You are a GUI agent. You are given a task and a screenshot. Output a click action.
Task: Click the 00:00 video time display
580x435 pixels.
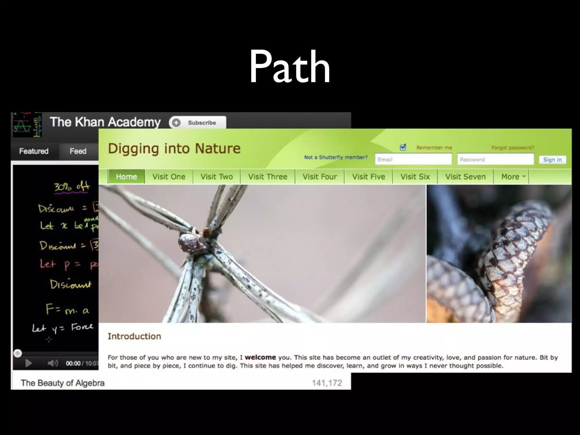click(x=73, y=363)
